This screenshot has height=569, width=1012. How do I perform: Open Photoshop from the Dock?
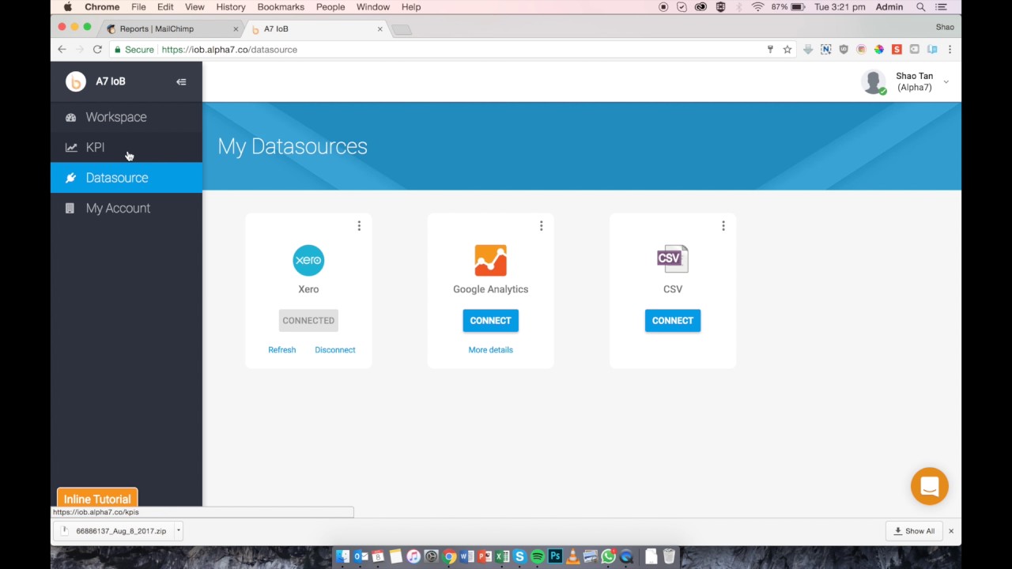[x=555, y=557]
